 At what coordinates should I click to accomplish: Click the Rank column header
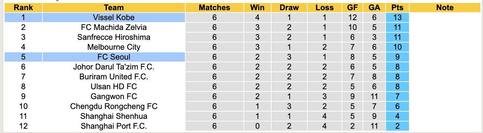[23, 8]
